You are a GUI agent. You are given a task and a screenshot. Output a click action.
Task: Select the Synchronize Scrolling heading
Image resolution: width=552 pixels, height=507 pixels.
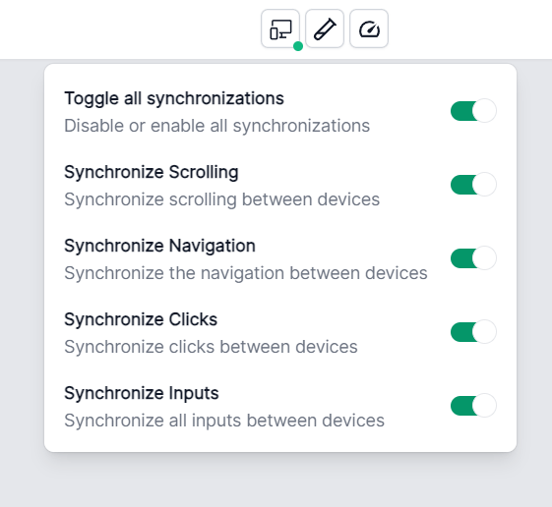pos(152,172)
